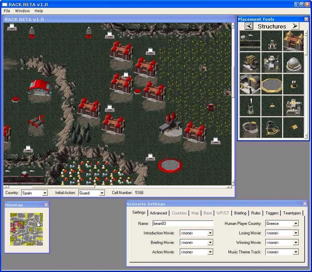Click the pine tree cluster on the map
This screenshot has width=312, height=272.
80,132
